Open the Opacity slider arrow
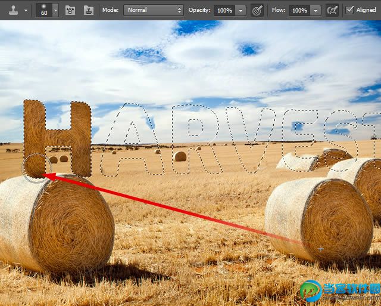Viewport: 381px width, 306px height. tap(241, 11)
